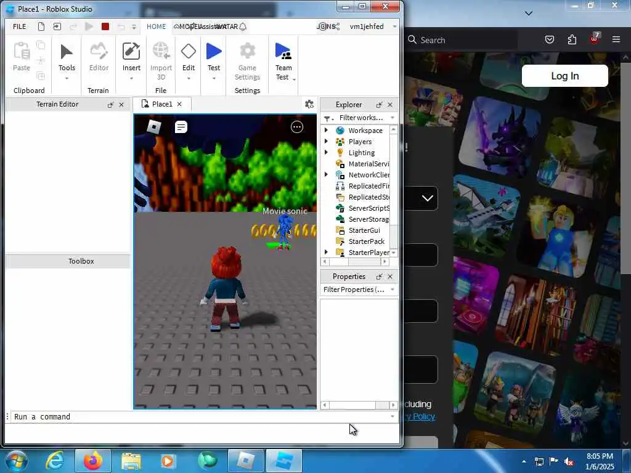The height and width of the screenshot is (473, 631).
Task: Click the Log In button in Firefox
Action: 564,76
